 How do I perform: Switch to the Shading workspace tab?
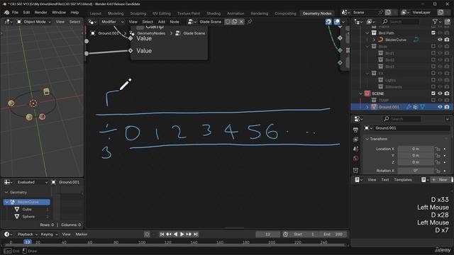214,13
